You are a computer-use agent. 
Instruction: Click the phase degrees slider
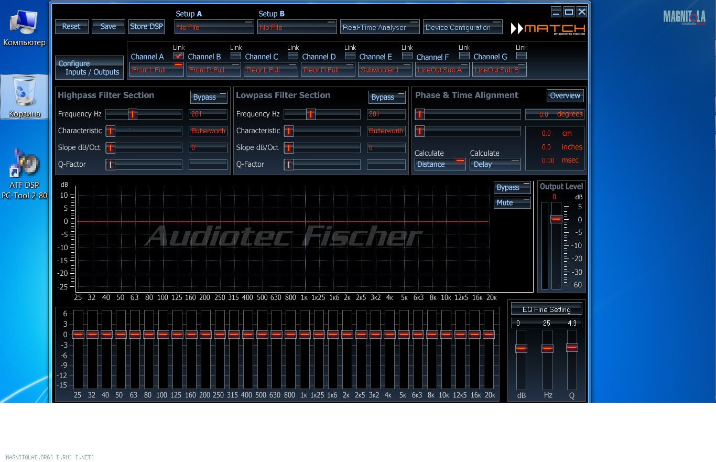468,114
